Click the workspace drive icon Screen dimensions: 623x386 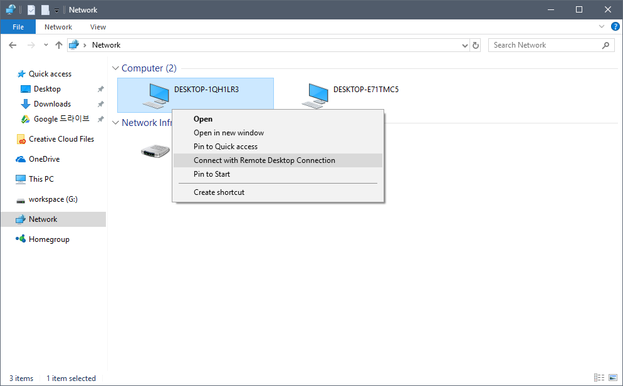pos(21,201)
